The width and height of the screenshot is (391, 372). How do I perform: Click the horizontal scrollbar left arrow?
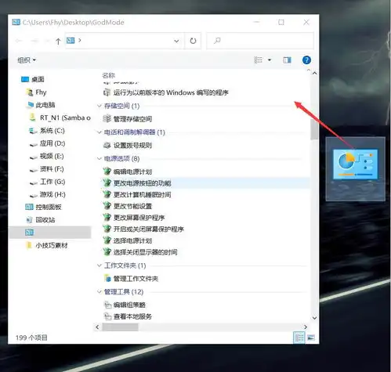pyautogui.click(x=97, y=327)
